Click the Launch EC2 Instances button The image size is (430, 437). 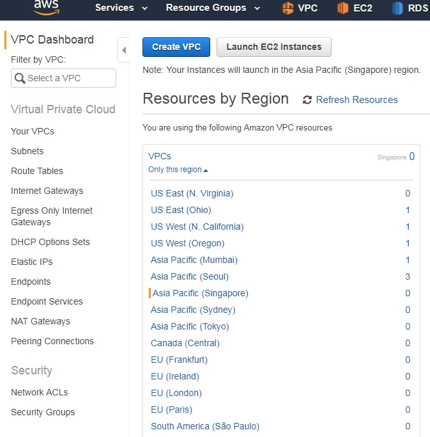pyautogui.click(x=274, y=47)
